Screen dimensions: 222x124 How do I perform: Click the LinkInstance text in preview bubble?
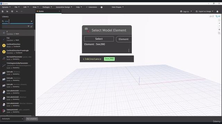point(92,59)
